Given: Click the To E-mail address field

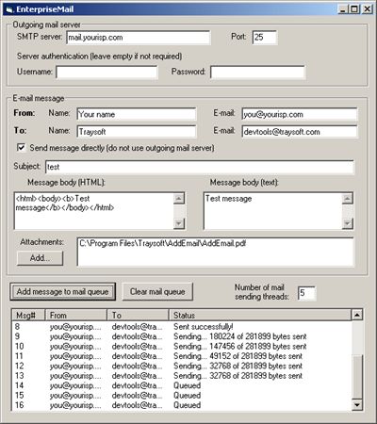Looking at the screenshot, I should click(300, 132).
